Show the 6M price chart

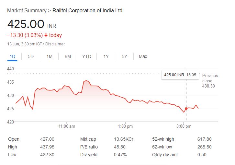pos(68,56)
